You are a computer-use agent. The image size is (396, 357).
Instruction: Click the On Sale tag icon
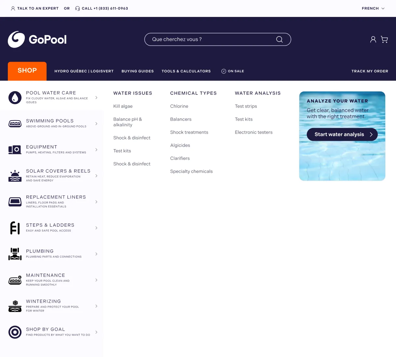[x=224, y=71]
